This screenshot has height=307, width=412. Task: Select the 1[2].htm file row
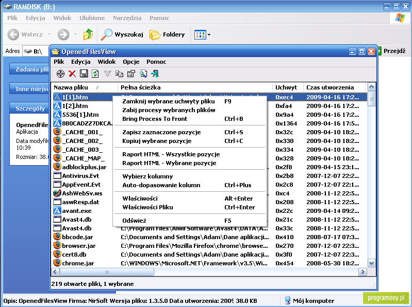209,106
